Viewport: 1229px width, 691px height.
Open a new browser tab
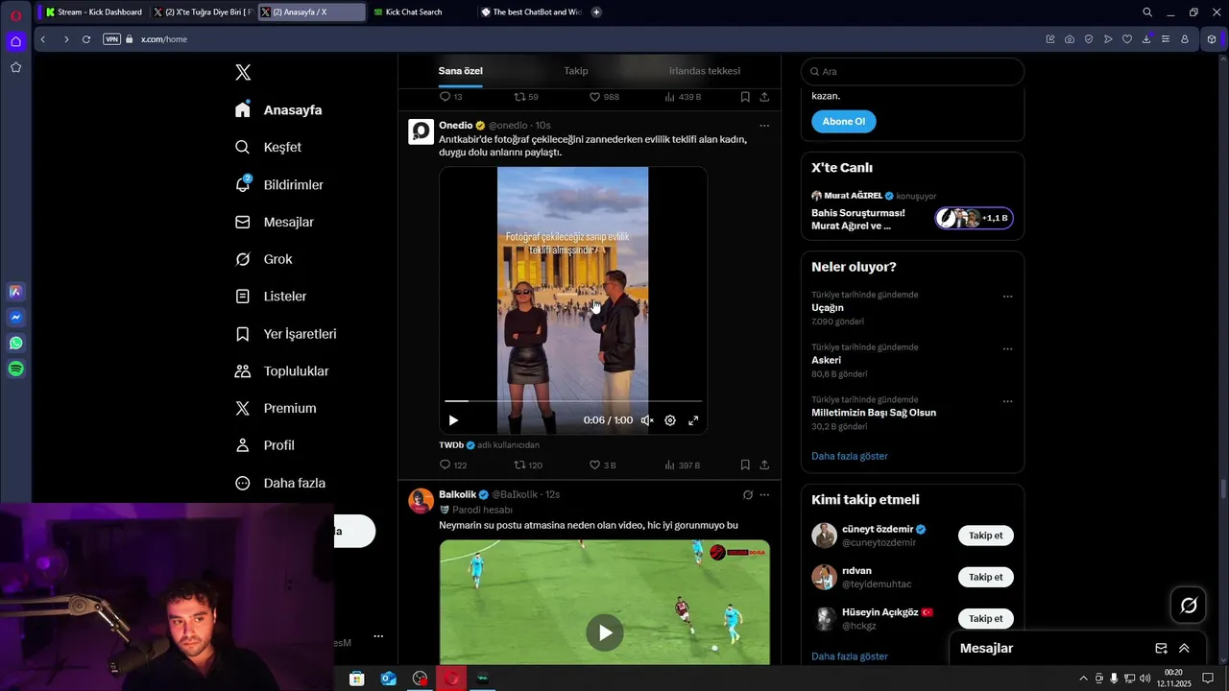point(596,12)
